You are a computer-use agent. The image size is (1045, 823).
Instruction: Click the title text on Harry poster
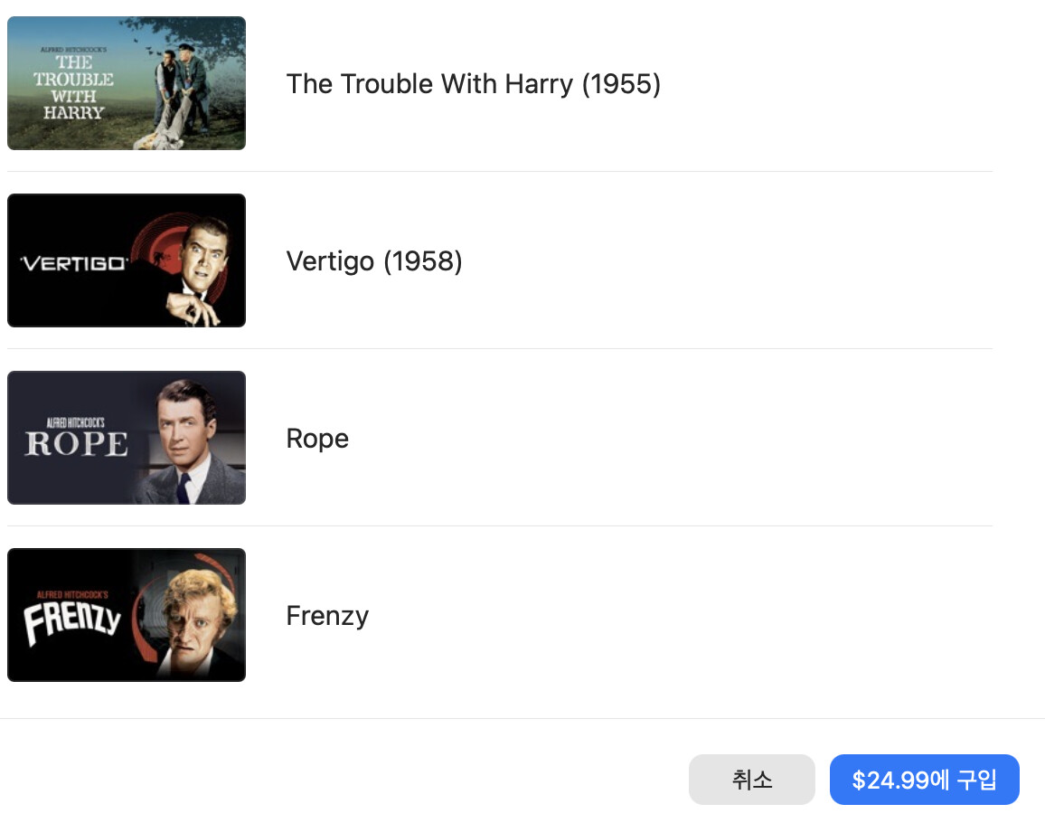coord(74,88)
